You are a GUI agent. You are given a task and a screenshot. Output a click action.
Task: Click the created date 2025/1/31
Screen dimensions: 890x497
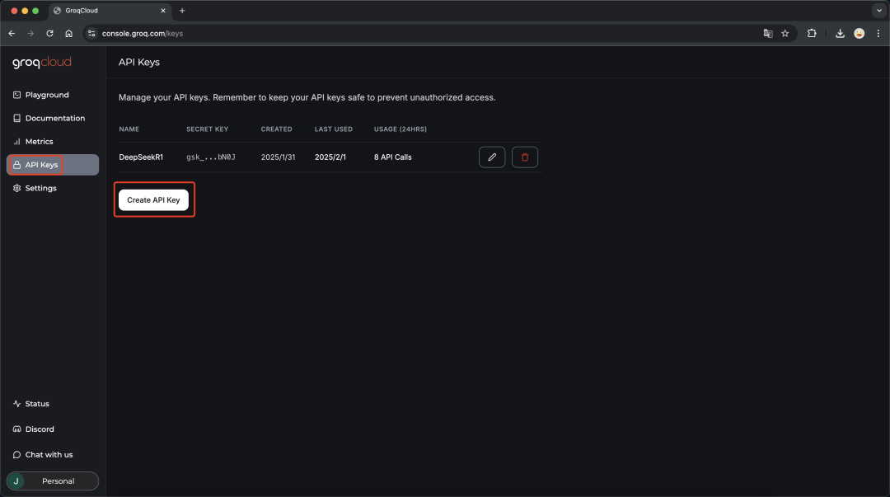coord(279,157)
